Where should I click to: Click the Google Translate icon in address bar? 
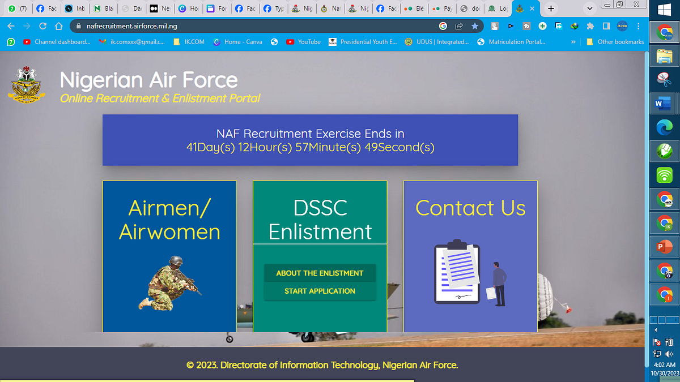pos(443,26)
